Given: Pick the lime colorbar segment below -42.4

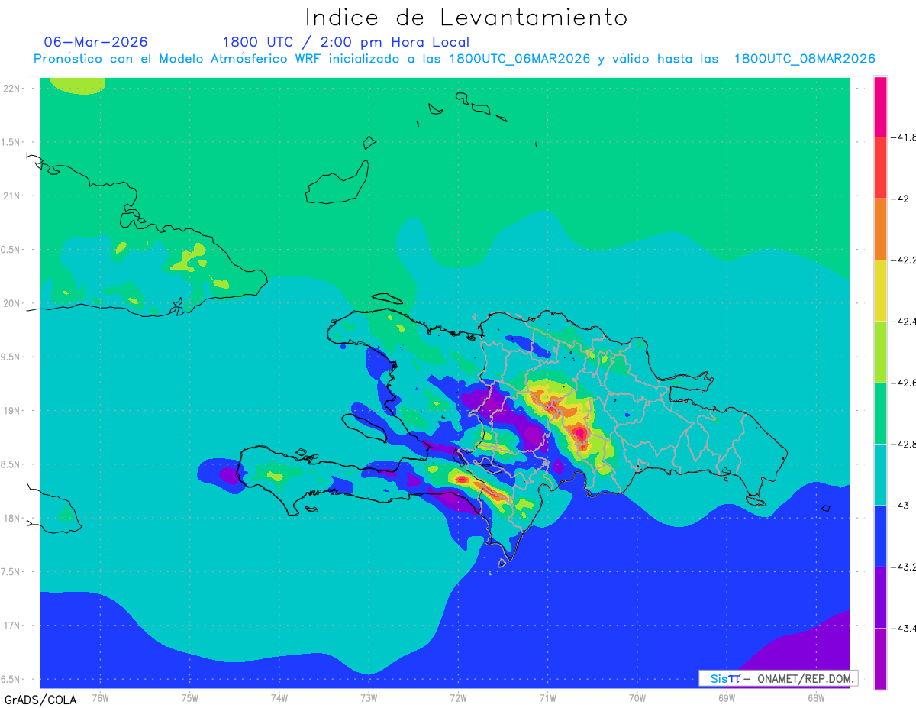Looking at the screenshot, I should (880, 351).
